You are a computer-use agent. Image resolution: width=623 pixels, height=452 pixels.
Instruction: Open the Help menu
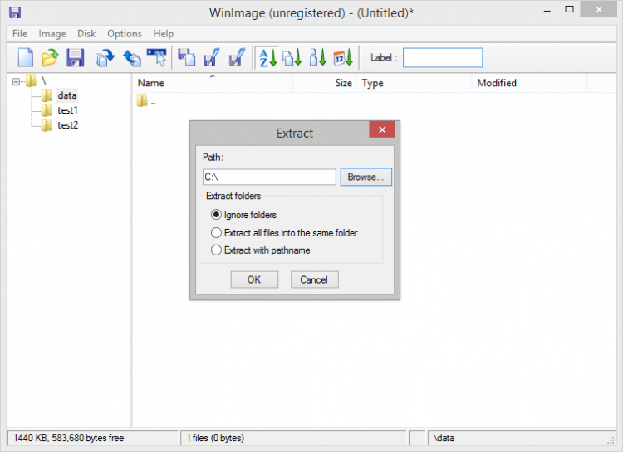[x=164, y=34]
